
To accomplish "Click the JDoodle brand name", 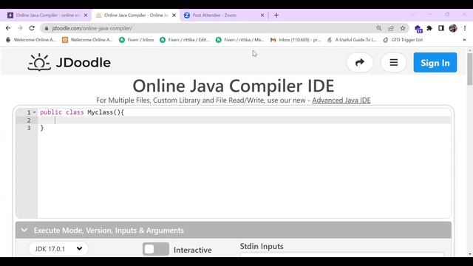I will 84,63.
